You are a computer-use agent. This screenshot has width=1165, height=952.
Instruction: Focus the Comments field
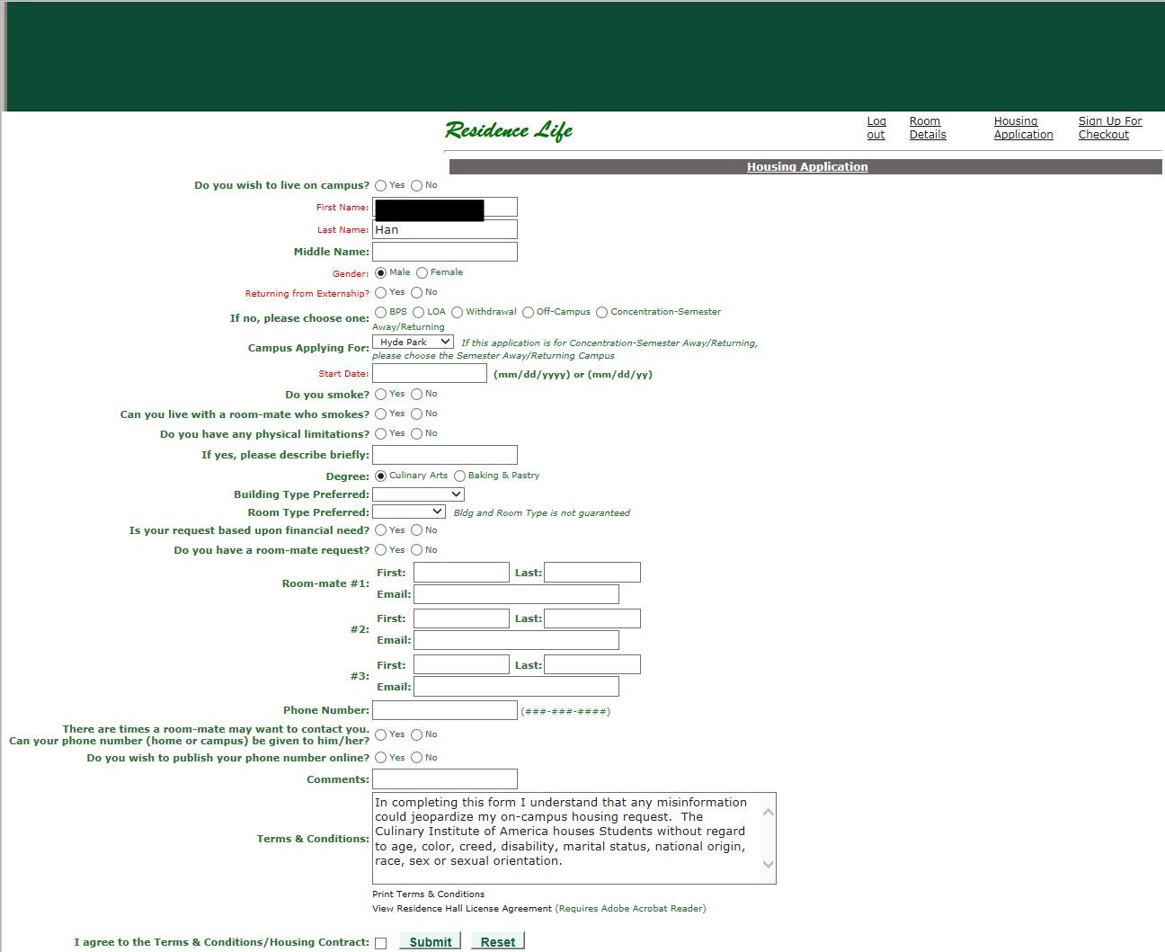click(x=445, y=779)
